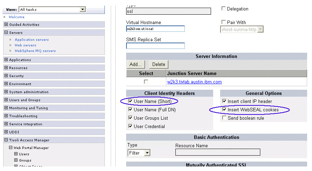Image resolution: width=312 pixels, height=171 pixels.
Task: Expand the UDDI section
Action: [x=6, y=132]
